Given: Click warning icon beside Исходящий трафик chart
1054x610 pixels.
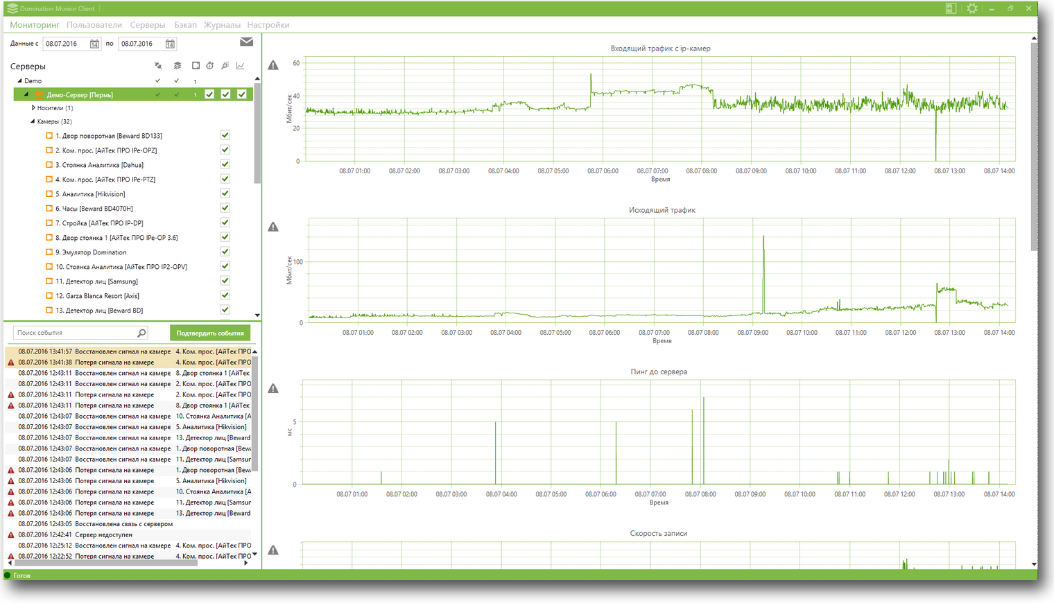Looking at the screenshot, I should 273,227.
